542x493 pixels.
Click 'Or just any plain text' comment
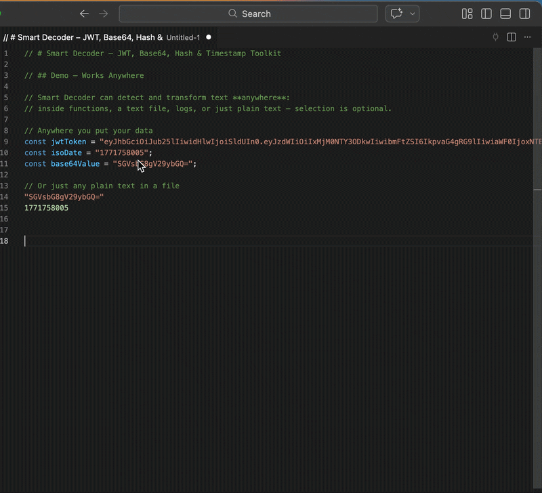pos(102,186)
